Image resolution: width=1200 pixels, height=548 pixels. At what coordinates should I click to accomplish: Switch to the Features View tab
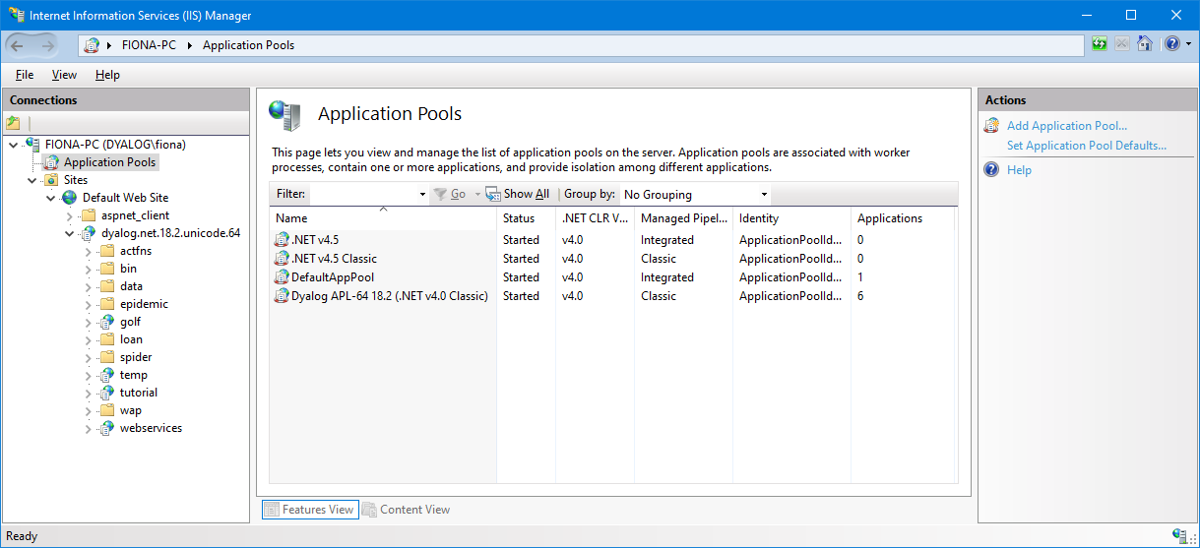(308, 510)
